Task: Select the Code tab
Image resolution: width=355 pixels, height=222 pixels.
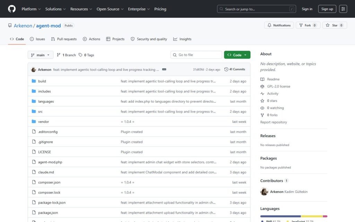Action: tap(17, 39)
